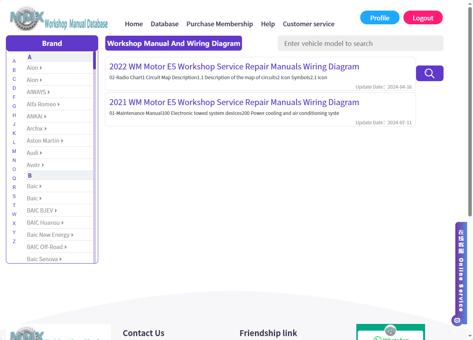Viewport: 473px width, 340px height.
Task: Click the 2022 manual description text
Action: coord(218,78)
